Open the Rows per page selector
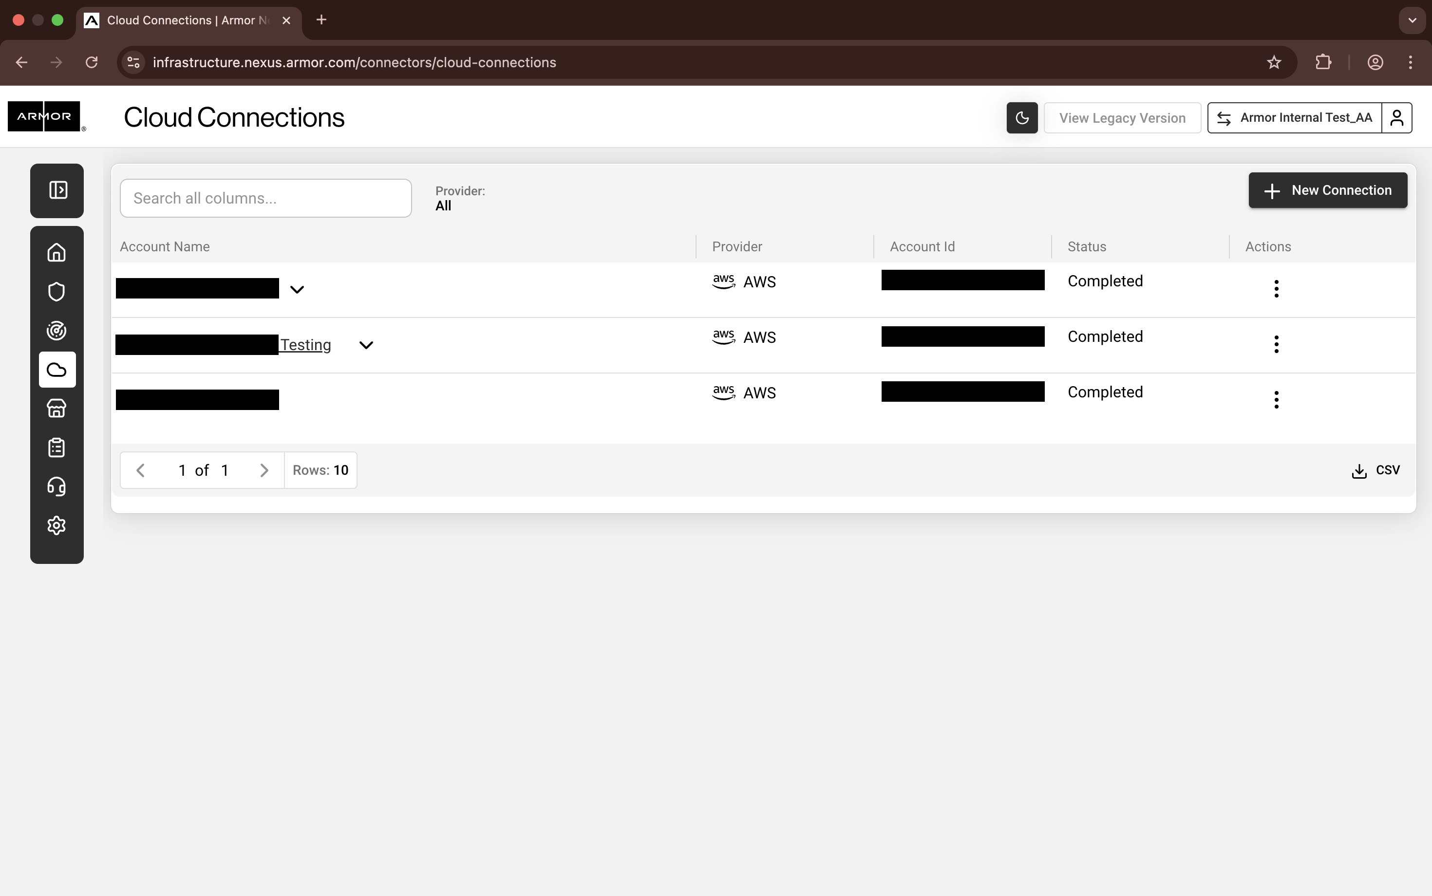 [x=320, y=470]
